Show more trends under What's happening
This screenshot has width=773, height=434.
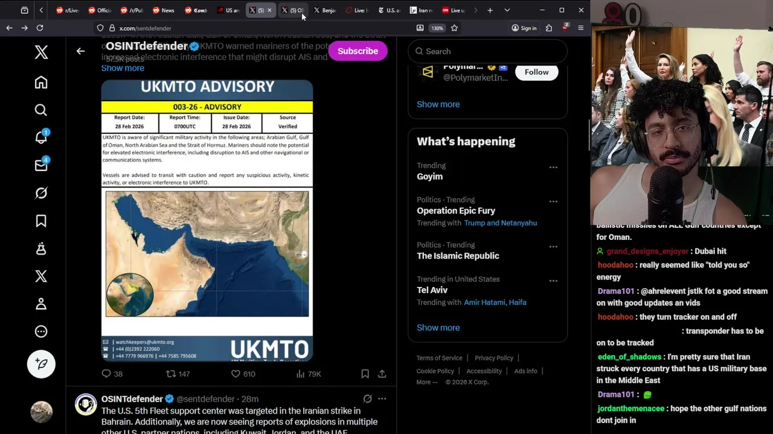click(x=438, y=328)
